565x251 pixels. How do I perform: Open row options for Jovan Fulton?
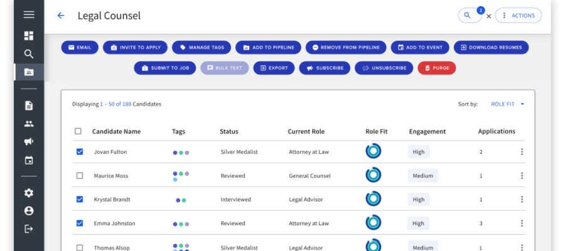click(522, 152)
